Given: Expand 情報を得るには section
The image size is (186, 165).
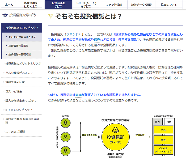Looking at the screenshot, I should [22, 82].
